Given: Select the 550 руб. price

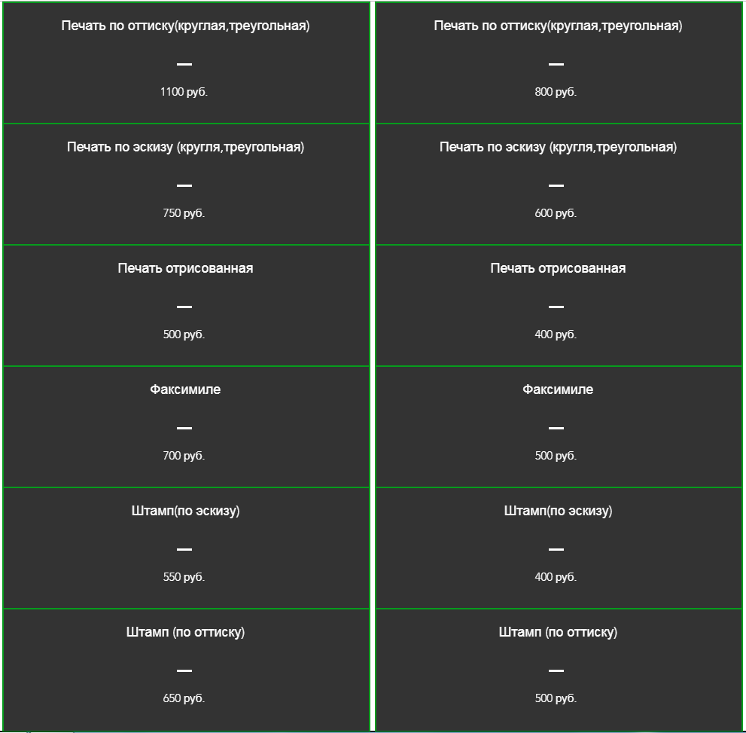Looking at the screenshot, I should [x=184, y=577].
